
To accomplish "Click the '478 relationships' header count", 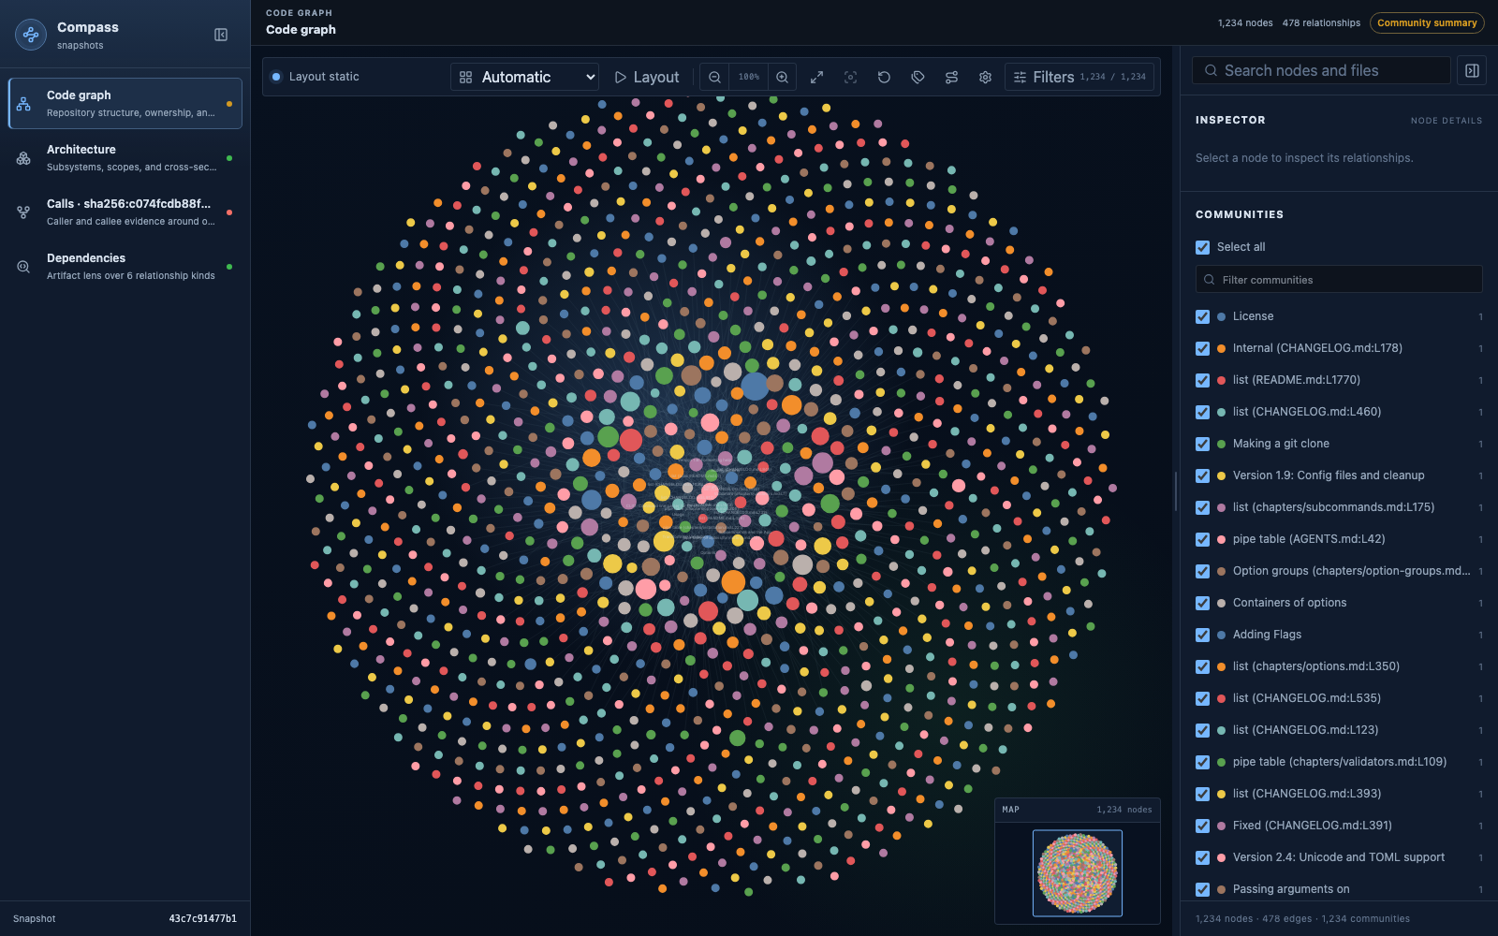I will [1321, 22].
